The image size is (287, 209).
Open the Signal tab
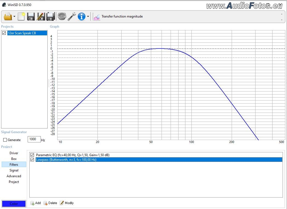coord(14,170)
